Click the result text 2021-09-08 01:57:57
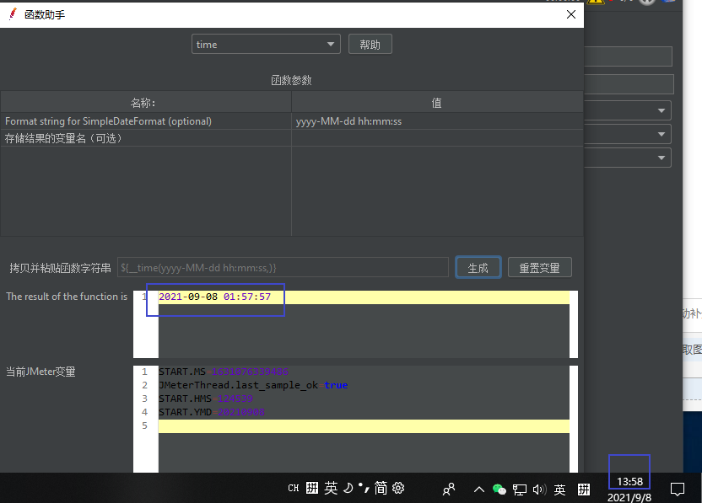 (x=215, y=297)
